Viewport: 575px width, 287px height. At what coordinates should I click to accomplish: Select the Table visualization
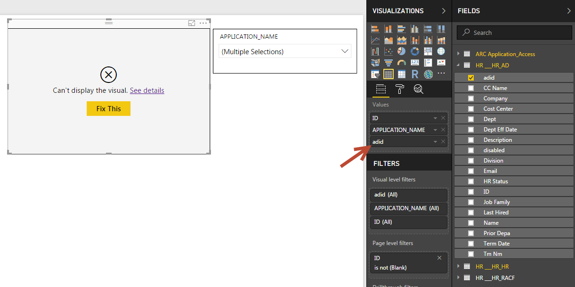click(x=389, y=74)
